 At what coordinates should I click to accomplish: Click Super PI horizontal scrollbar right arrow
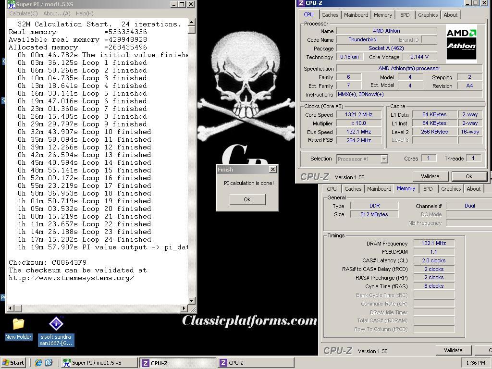pos(184,308)
